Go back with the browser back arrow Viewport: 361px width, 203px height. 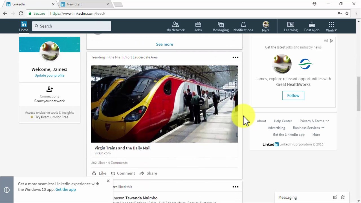5,13
